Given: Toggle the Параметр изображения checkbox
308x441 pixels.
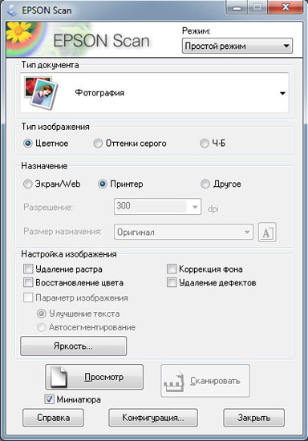Looking at the screenshot, I should (28, 297).
